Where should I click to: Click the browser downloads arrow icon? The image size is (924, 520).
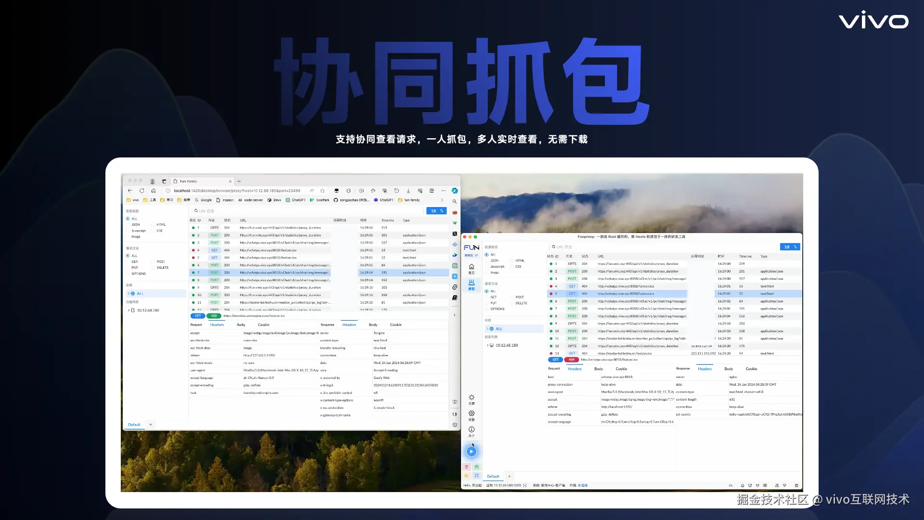(408, 191)
